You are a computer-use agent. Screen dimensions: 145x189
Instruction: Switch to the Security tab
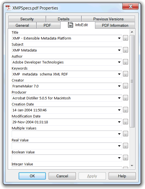[27, 19]
